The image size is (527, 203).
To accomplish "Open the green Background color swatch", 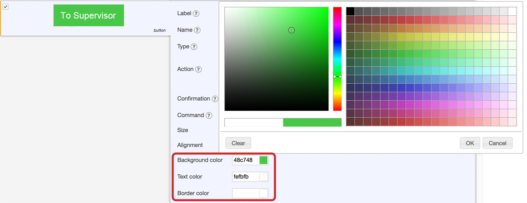I will [x=263, y=160].
